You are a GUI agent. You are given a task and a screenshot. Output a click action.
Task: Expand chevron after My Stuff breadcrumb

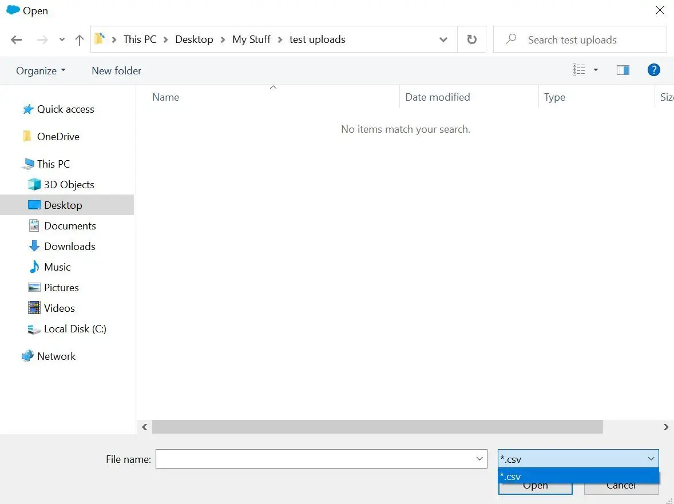pyautogui.click(x=280, y=40)
